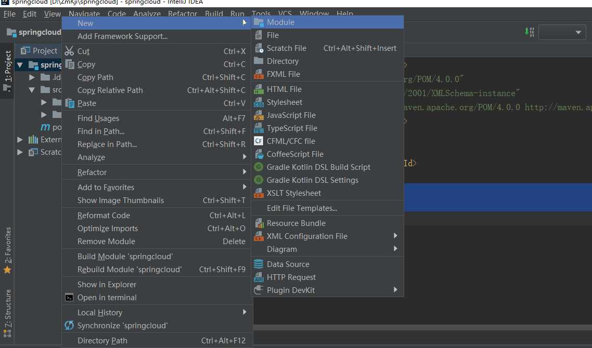Viewport: 592px width, 348px height.
Task: Click the CoffeeScript File icon
Action: (259, 154)
